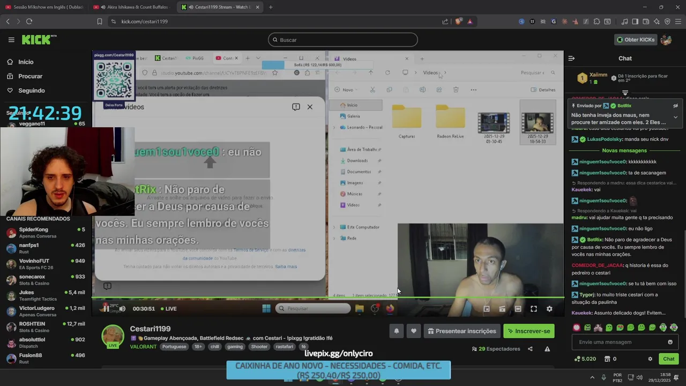Open chat settings gear icon

650,359
